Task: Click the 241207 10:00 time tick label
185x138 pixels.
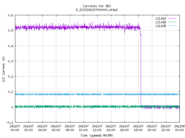Action: [x=83, y=128]
